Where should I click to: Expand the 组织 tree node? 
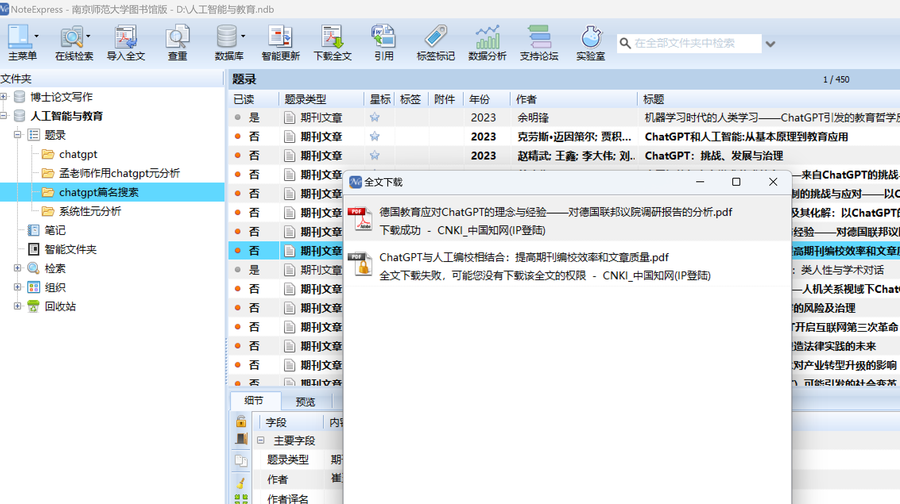pos(17,287)
